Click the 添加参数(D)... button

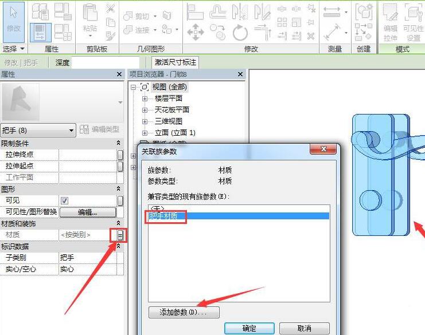pos(184,312)
